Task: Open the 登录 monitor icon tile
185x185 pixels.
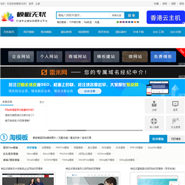Action: pos(175,106)
